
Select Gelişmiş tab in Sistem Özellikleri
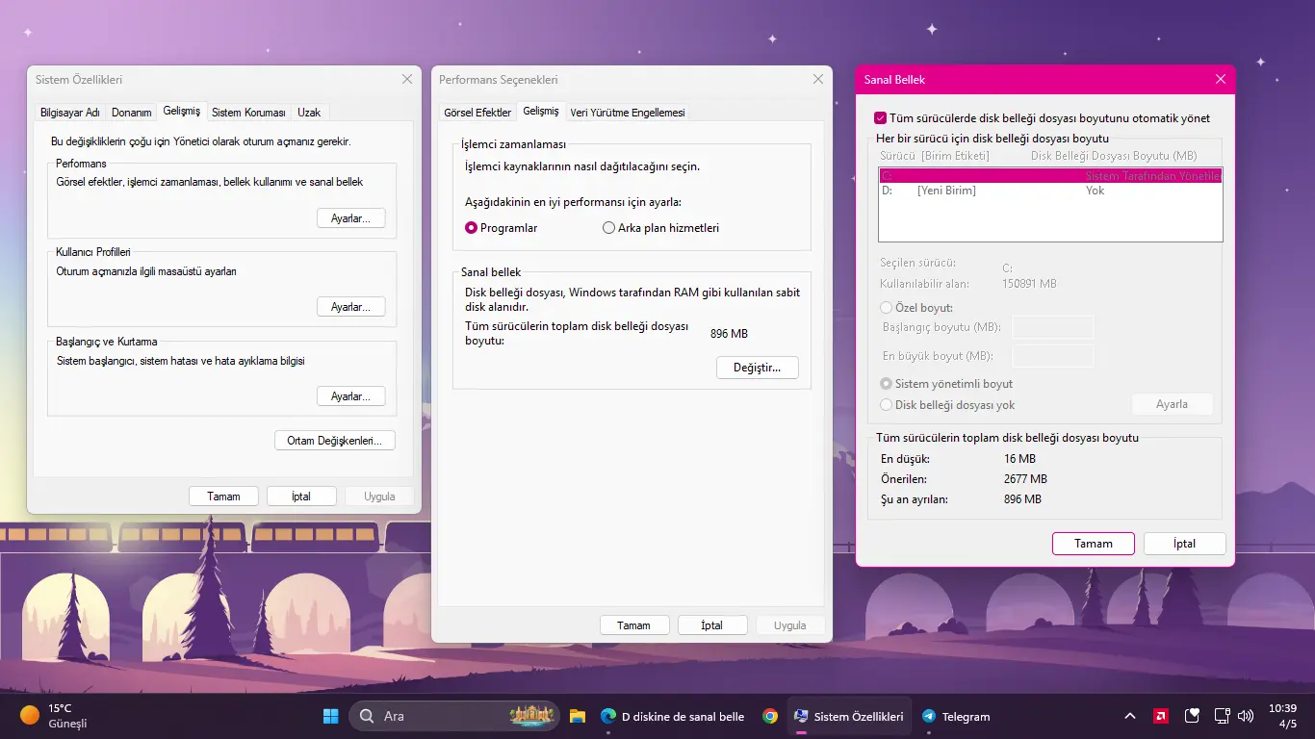coord(181,112)
